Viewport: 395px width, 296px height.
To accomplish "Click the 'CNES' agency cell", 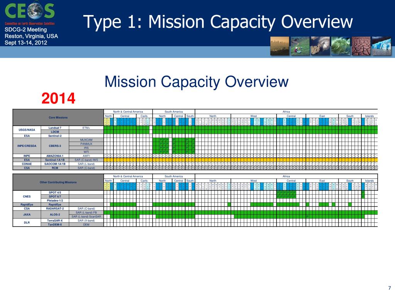I will [27, 197].
